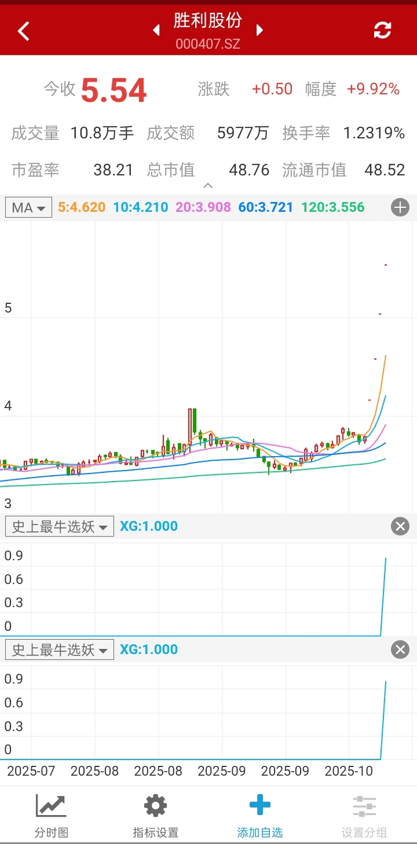
Task: Remove the second 史上最牛选妖 indicator panel
Action: [x=400, y=649]
